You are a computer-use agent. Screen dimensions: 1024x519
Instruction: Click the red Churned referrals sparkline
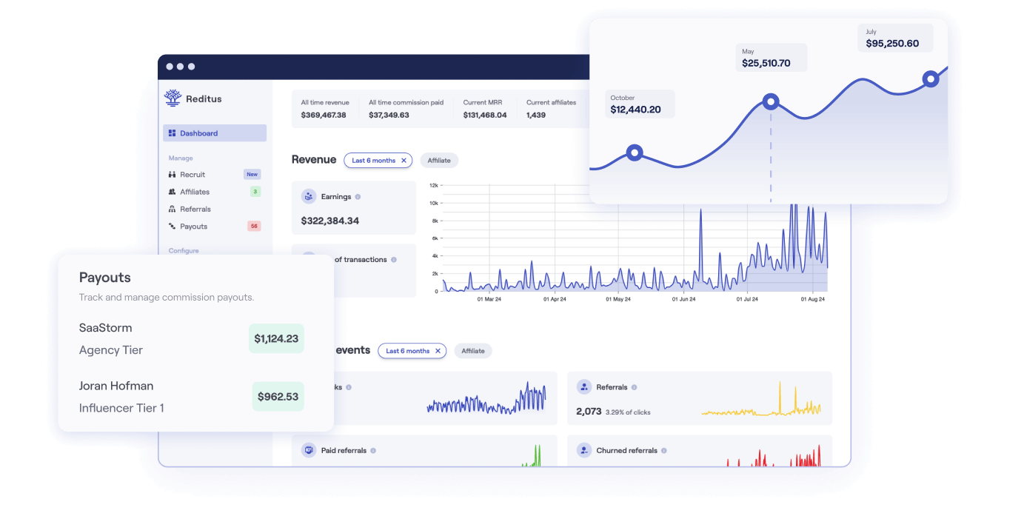pyautogui.click(x=773, y=456)
